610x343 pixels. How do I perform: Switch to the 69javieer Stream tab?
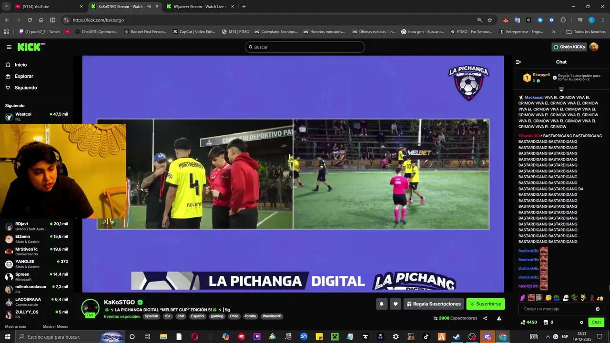[200, 7]
